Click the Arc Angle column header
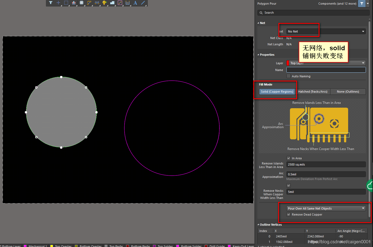This screenshot has width=373, height=247. click(351, 231)
